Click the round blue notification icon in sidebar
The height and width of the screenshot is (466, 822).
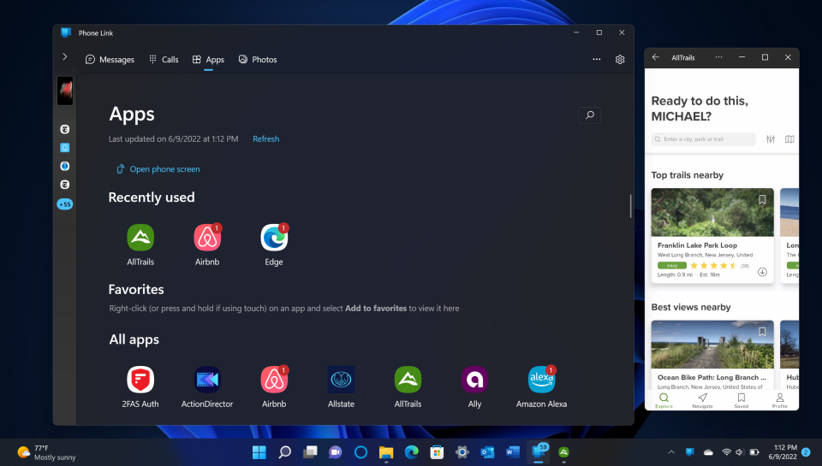tap(65, 166)
